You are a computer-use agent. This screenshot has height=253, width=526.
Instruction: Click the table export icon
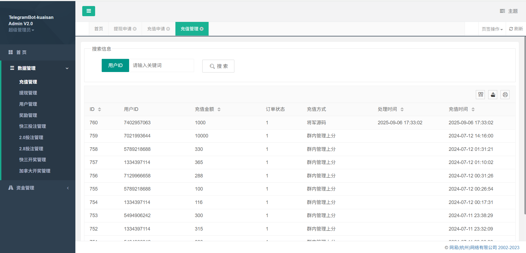[x=493, y=95]
